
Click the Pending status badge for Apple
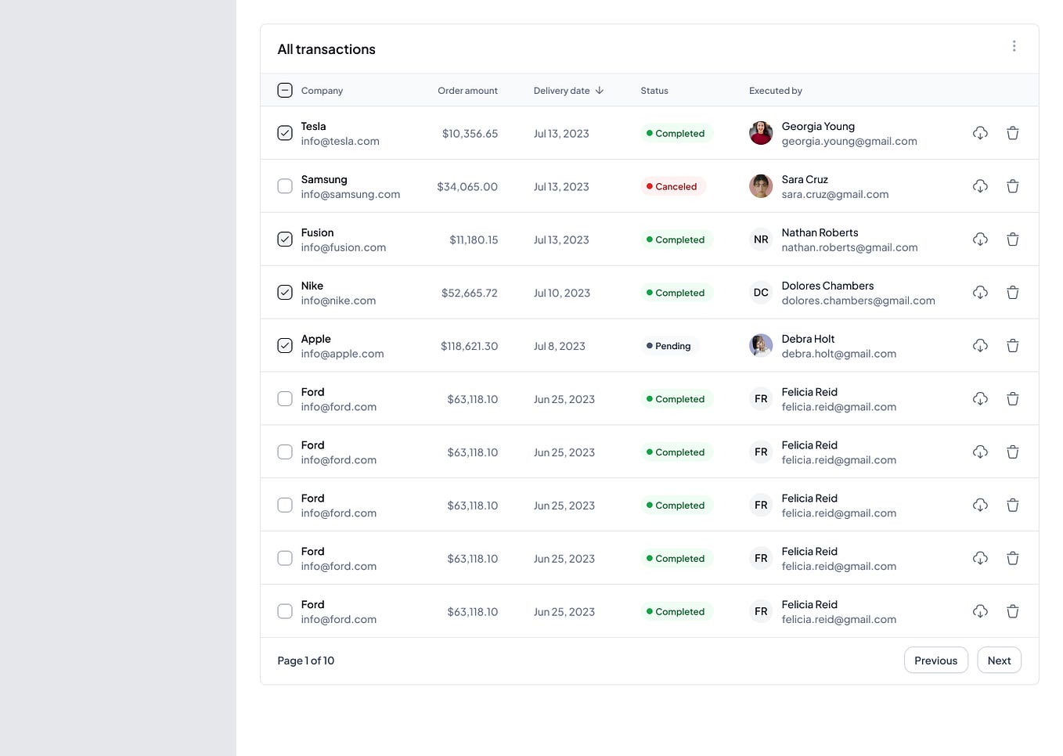668,345
